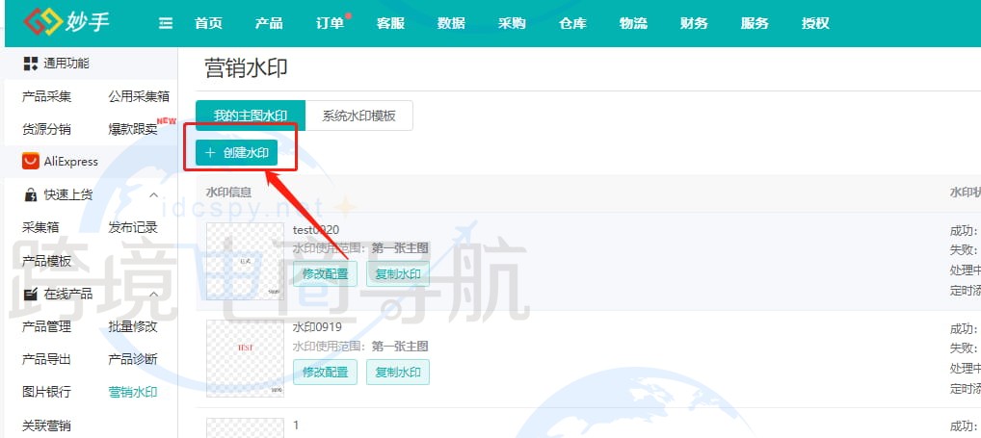Open the 水印0919 watermark thumbnail

245,359
